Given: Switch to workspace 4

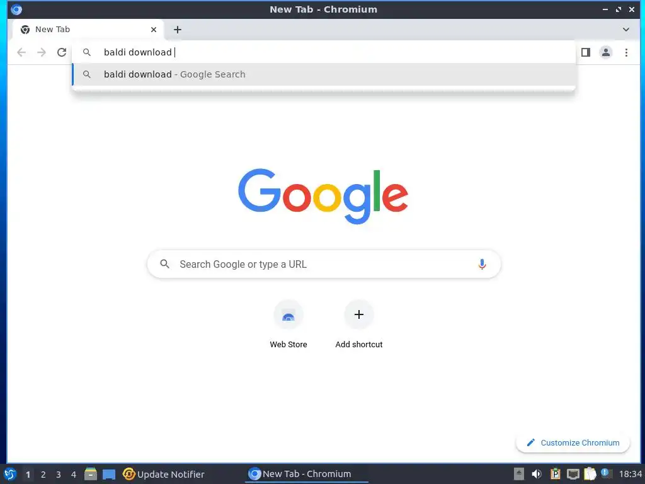Looking at the screenshot, I should [74, 475].
